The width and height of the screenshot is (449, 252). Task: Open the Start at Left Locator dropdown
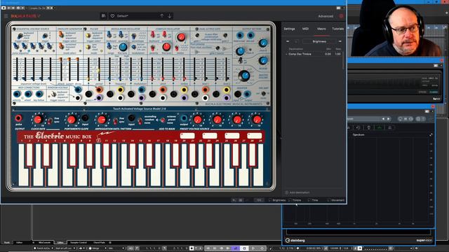pyautogui.click(x=65, y=248)
